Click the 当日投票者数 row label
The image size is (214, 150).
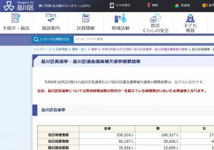[58, 141]
